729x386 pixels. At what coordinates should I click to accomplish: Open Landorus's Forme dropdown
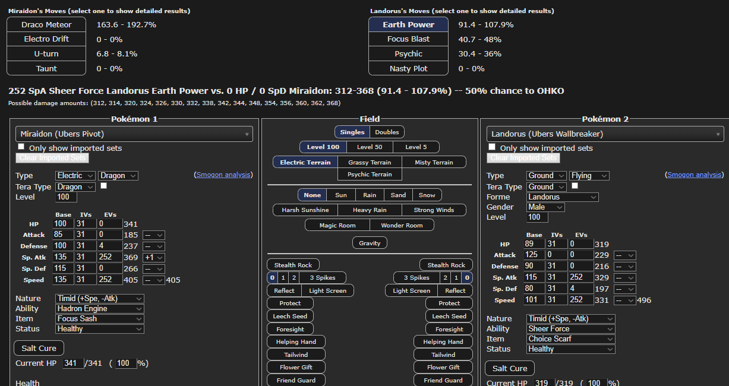562,197
